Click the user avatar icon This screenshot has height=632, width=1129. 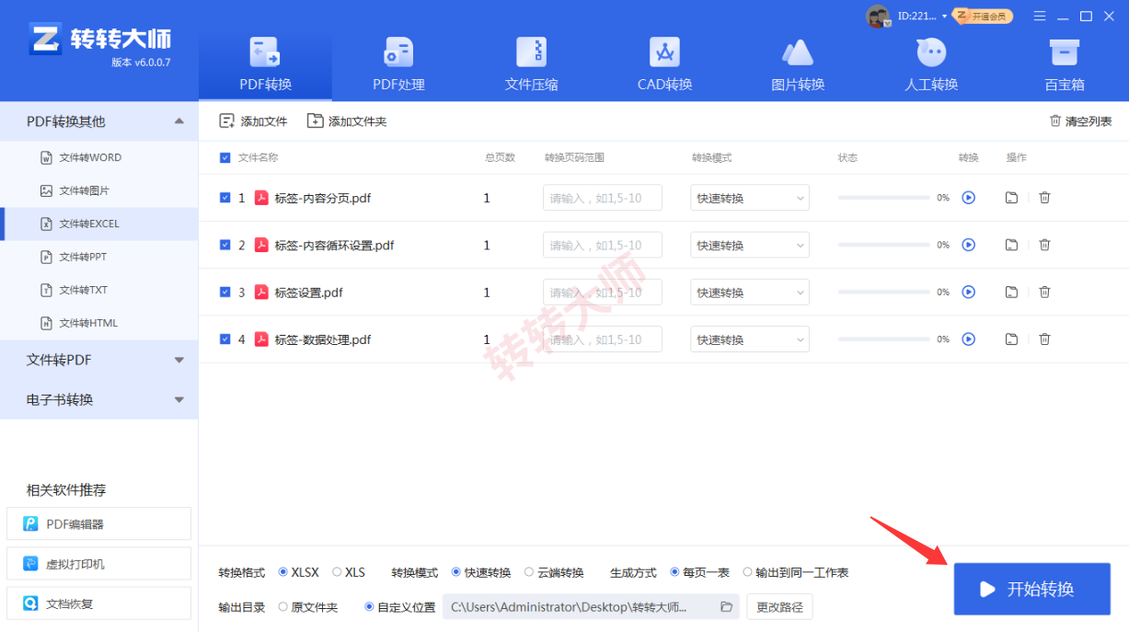[879, 16]
